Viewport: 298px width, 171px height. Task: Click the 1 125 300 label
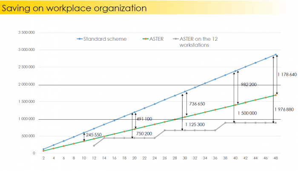[195, 124]
